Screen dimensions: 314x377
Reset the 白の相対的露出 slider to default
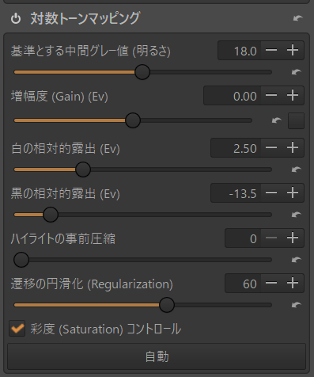pos(297,169)
